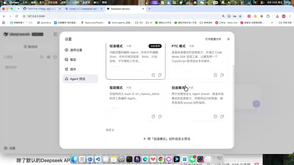
Task: Click the copy icon on 创造模式 card
Action: tap(222, 116)
